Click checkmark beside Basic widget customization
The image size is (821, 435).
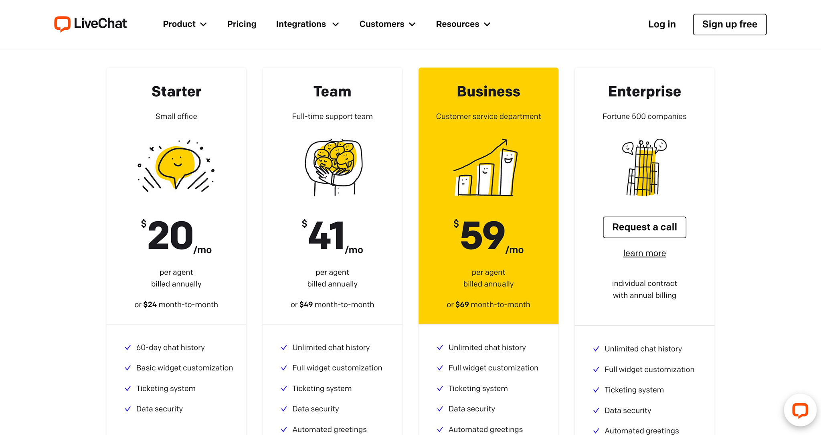click(128, 368)
